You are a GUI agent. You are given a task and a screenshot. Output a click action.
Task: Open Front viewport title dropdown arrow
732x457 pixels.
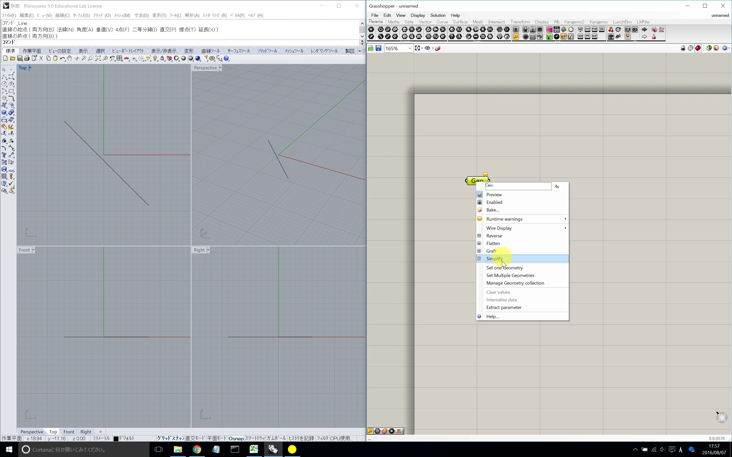click(33, 250)
